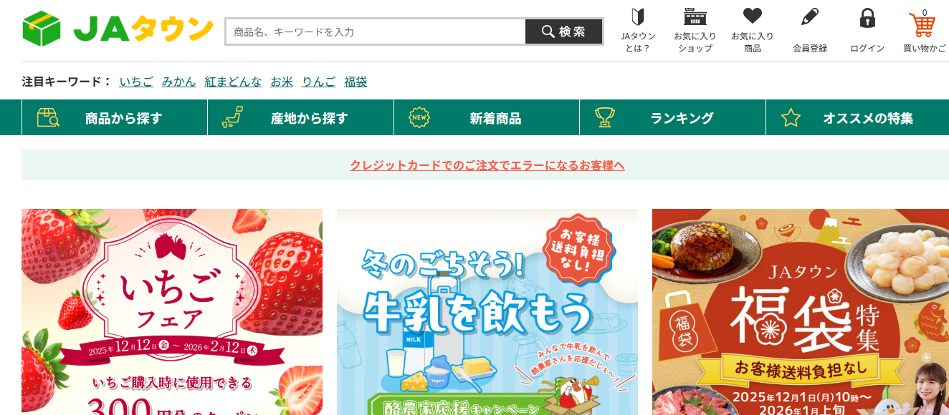This screenshot has height=415, width=949.
Task: Open the ログイン padlock icon
Action: [x=867, y=31]
